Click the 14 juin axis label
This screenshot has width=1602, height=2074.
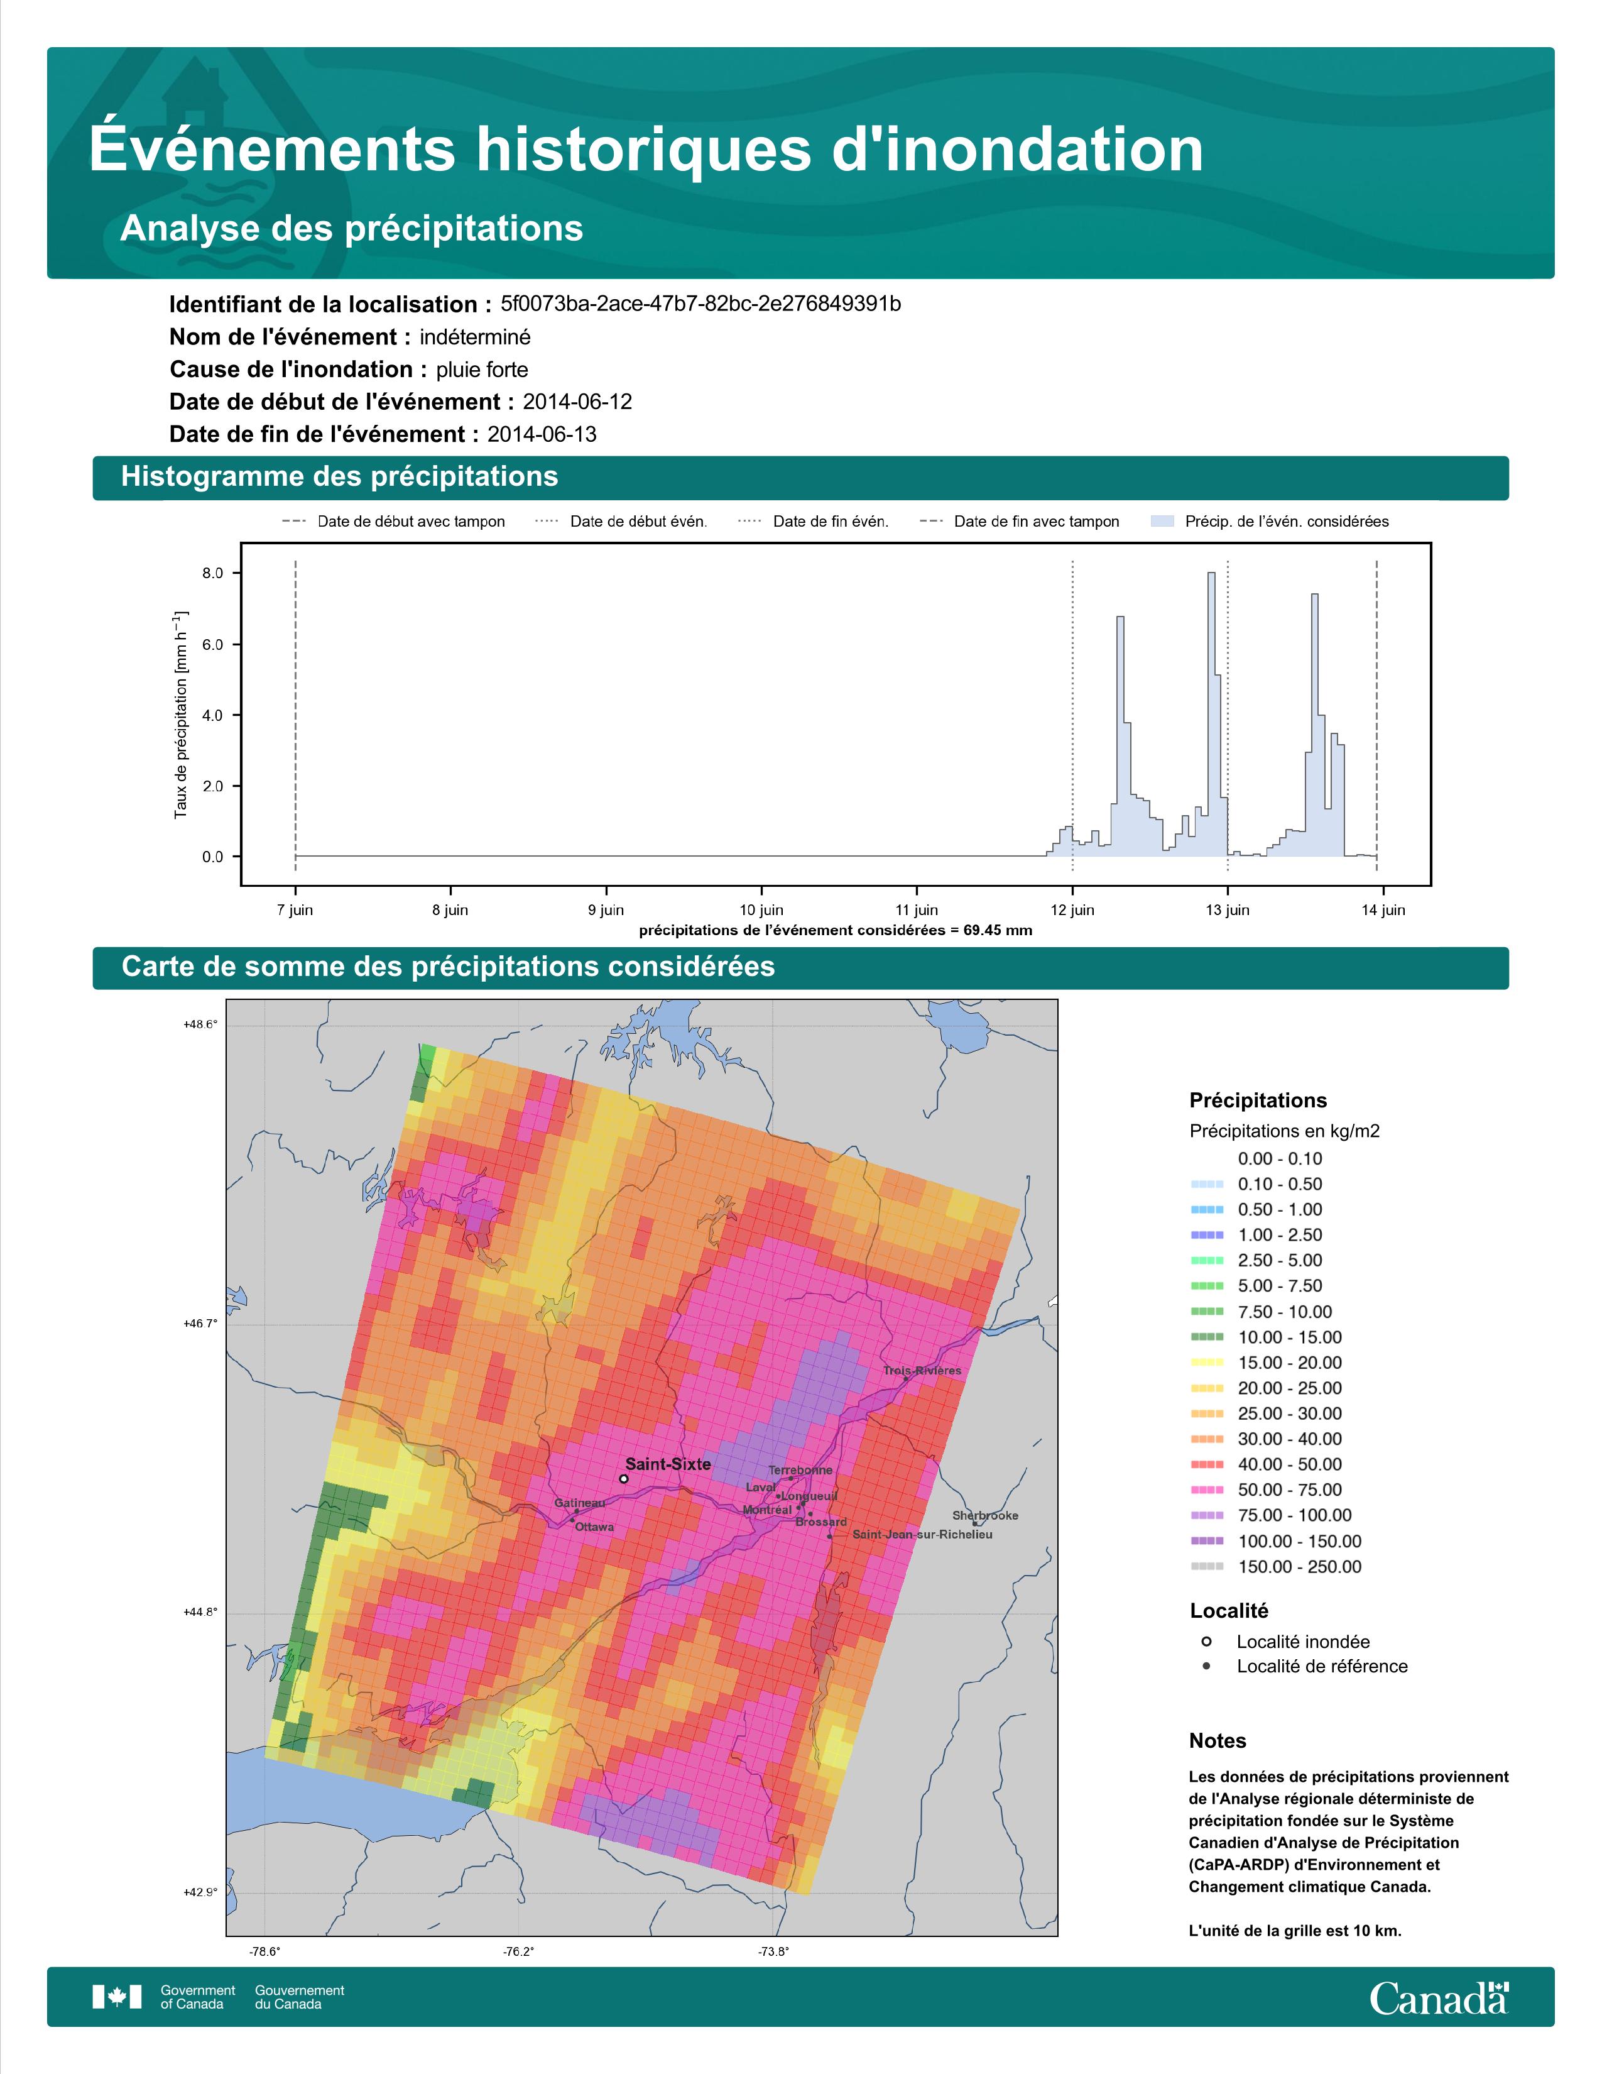coord(1383,910)
